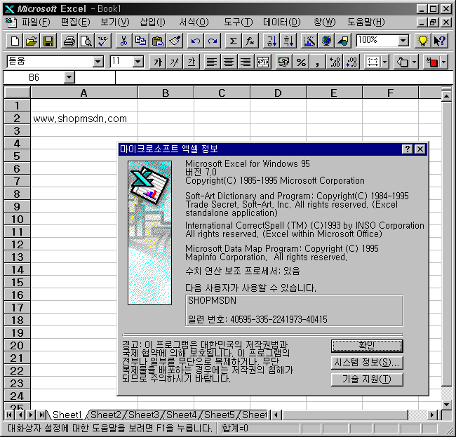The width and height of the screenshot is (456, 437).
Task: Click the red font color swatch
Action: [x=431, y=62]
